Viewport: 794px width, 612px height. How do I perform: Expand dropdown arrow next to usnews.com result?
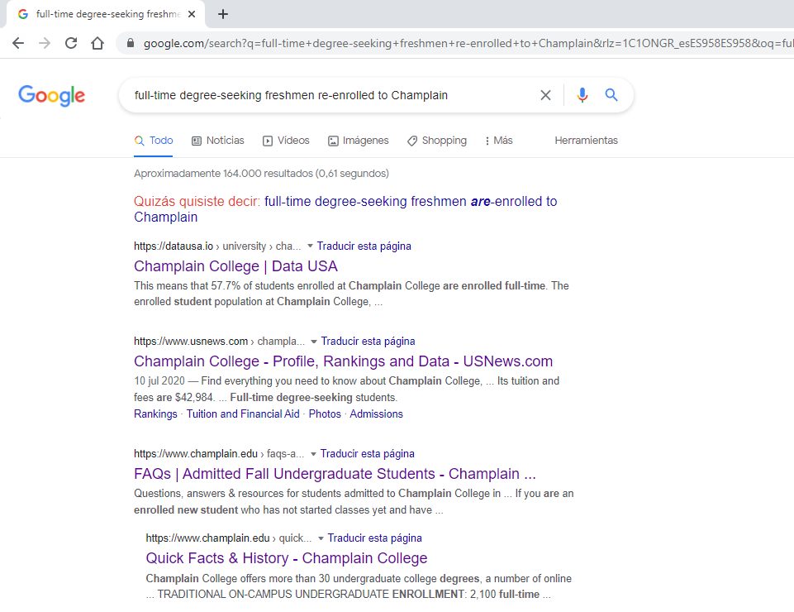click(315, 342)
